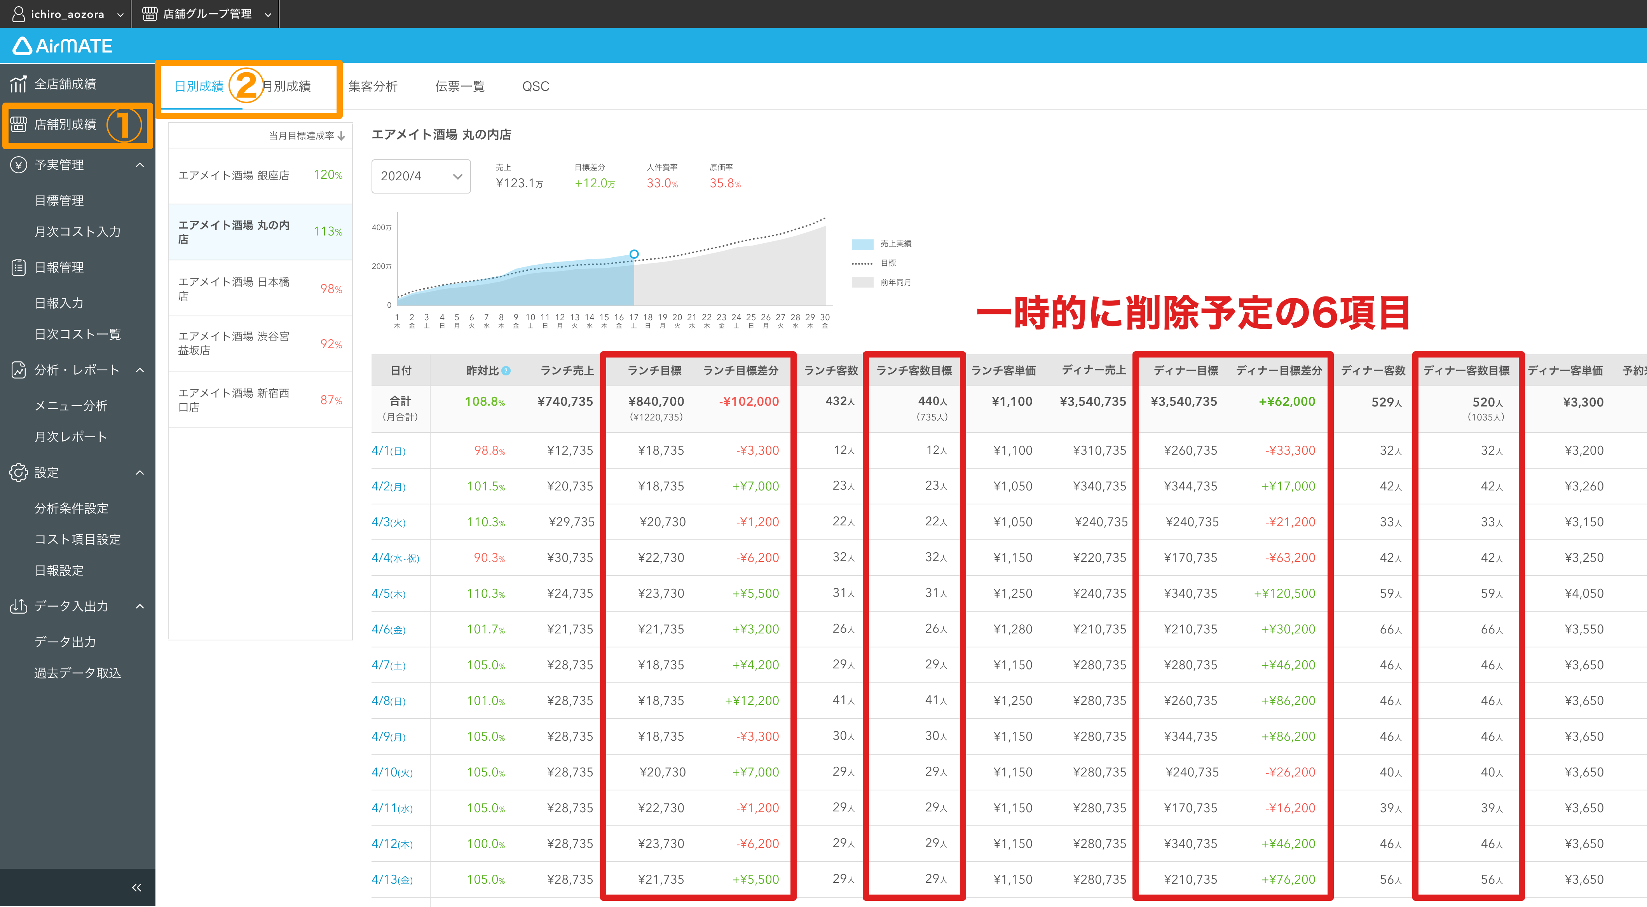This screenshot has height=907, width=1647.
Task: Open the 4/4(水·祝) daily report link
Action: (396, 558)
